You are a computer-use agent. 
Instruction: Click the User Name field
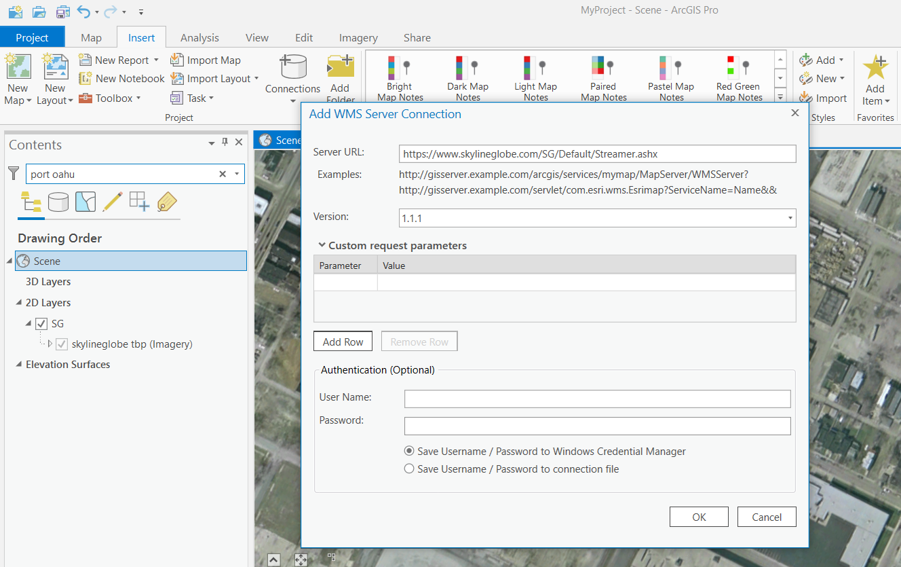point(598,399)
